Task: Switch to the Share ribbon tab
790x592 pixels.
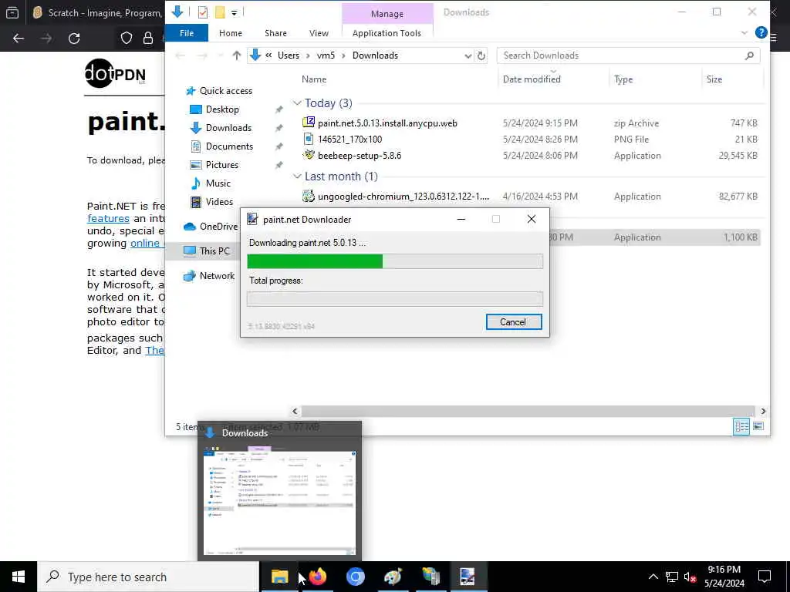Action: (275, 33)
